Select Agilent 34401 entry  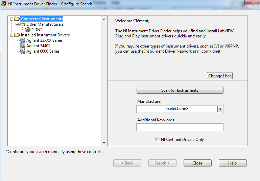(38, 46)
